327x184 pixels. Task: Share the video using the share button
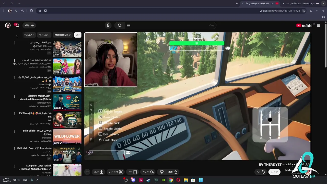[x=148, y=172]
